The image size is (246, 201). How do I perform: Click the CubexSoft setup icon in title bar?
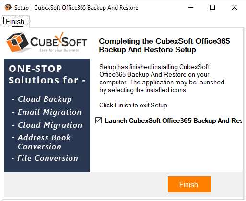pos(8,7)
